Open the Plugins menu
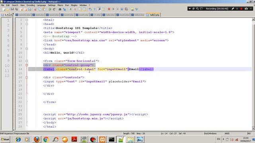The height and width of the screenshot is (143, 255). 74,5
